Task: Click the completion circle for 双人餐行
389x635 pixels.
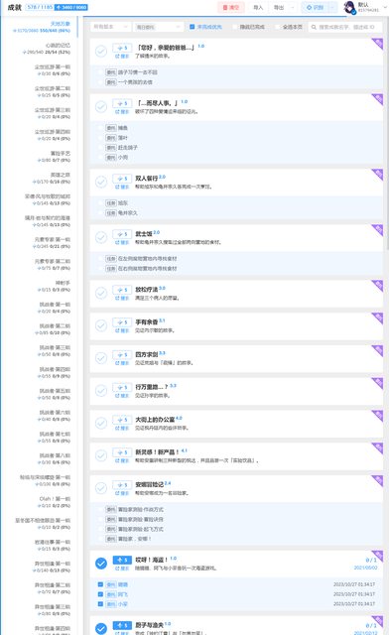Action: pyautogui.click(x=101, y=182)
